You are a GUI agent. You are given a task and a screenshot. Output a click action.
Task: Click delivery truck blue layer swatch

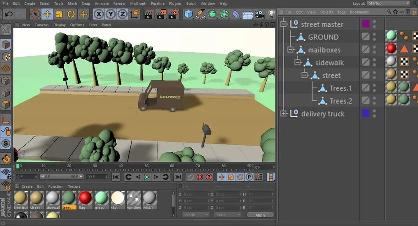tap(366, 113)
